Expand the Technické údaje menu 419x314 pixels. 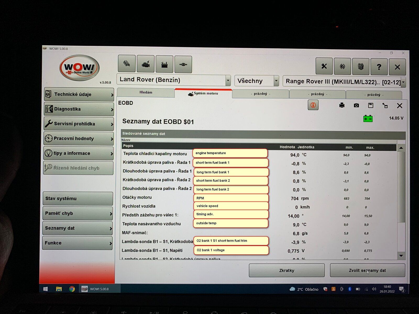click(x=79, y=94)
